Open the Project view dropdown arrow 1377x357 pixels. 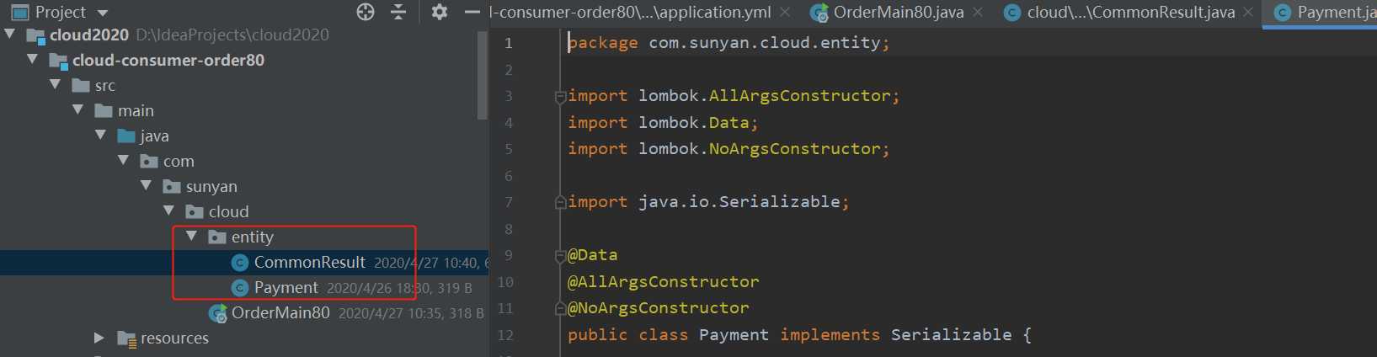[103, 13]
